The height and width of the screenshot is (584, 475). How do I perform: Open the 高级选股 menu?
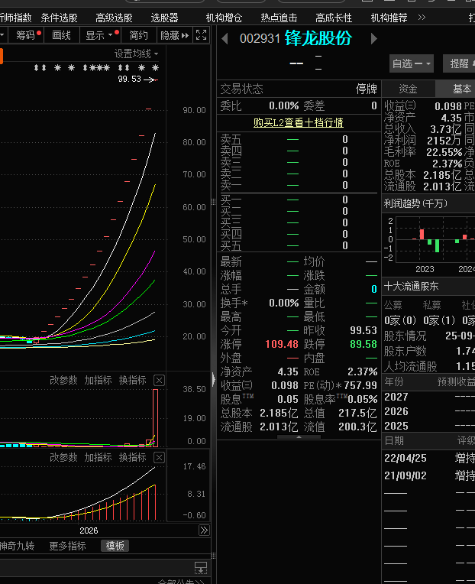(115, 18)
